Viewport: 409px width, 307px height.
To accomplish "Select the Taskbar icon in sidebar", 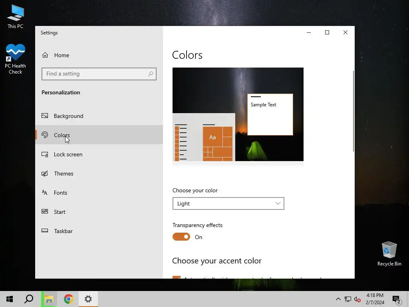I will click(x=45, y=231).
